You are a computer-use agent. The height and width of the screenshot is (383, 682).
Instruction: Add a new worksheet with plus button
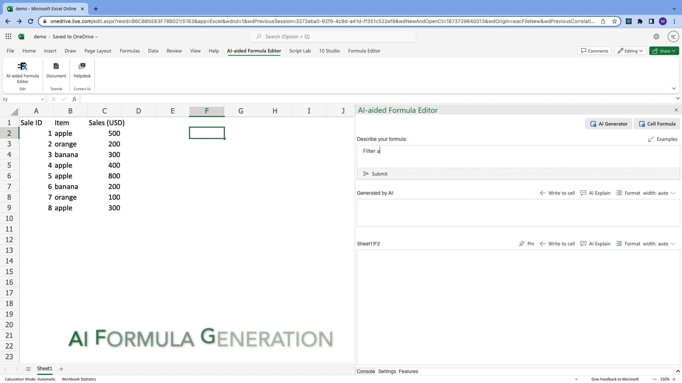(61, 369)
